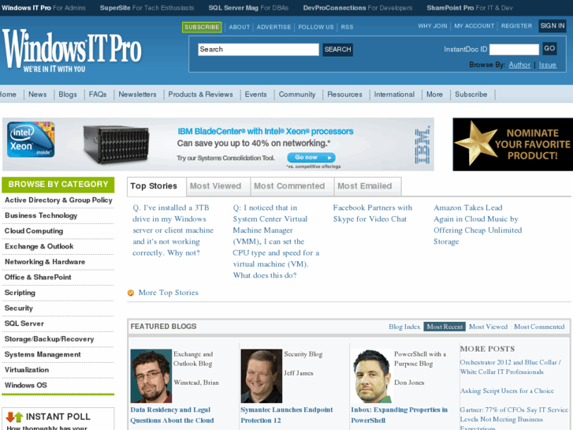Screen dimensions: 573x430
Task: Switch to the Top Stories tab
Action: click(x=156, y=186)
